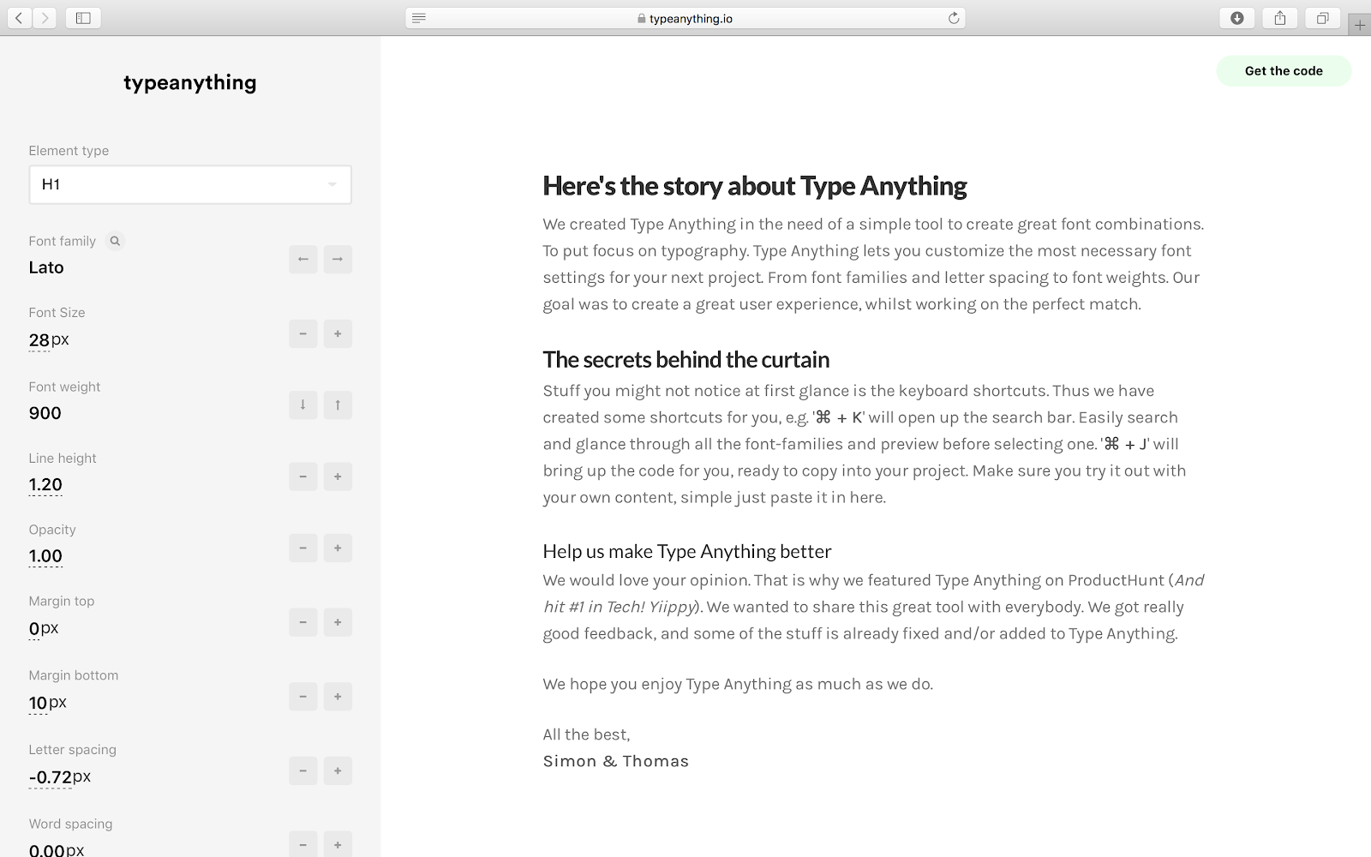Click the 'All the best,' line

coord(586,734)
